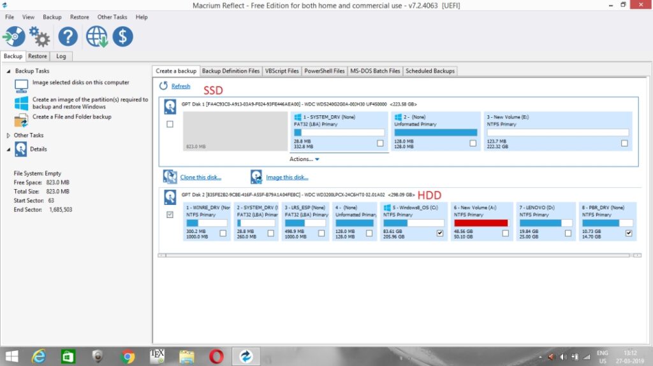Open the Restore menu
Screen dimensions: 653x366
pos(80,17)
